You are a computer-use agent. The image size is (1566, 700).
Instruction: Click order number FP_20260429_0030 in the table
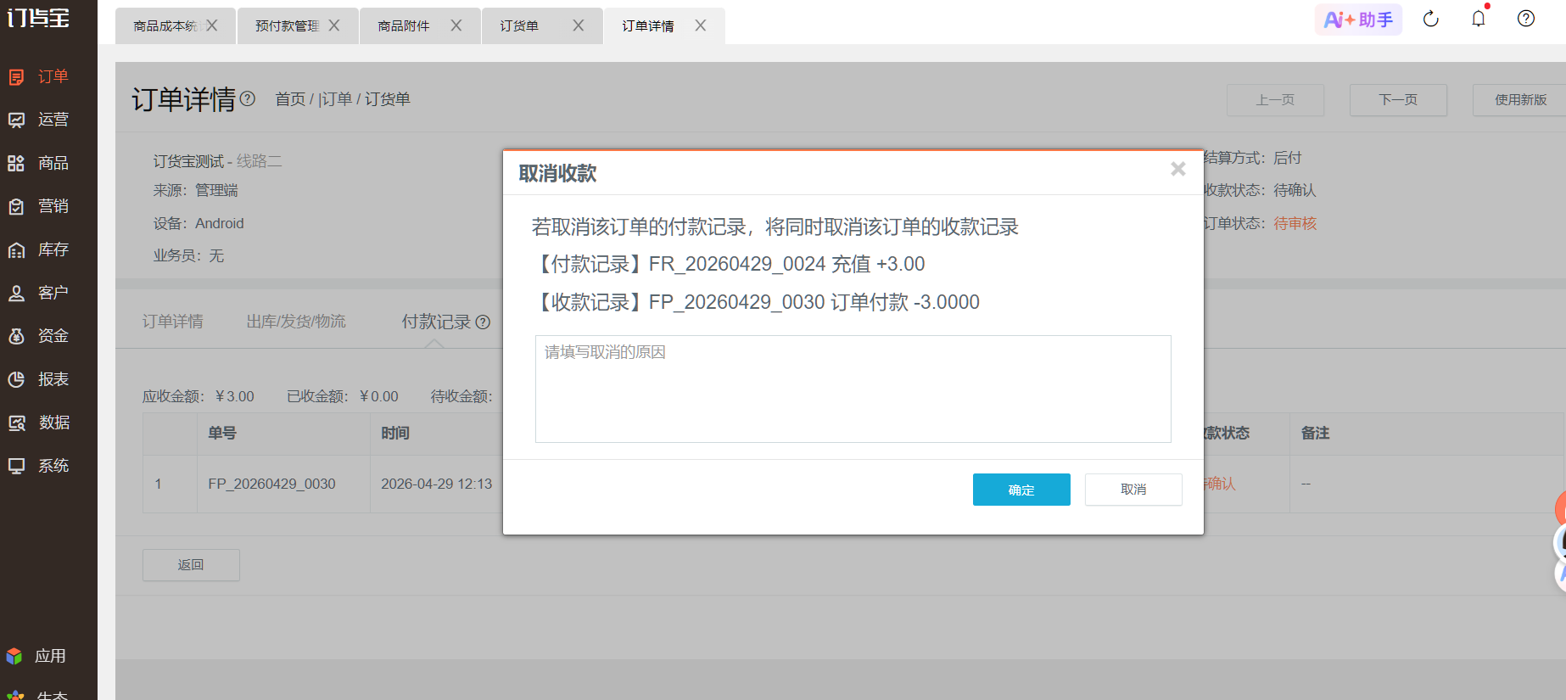click(271, 484)
